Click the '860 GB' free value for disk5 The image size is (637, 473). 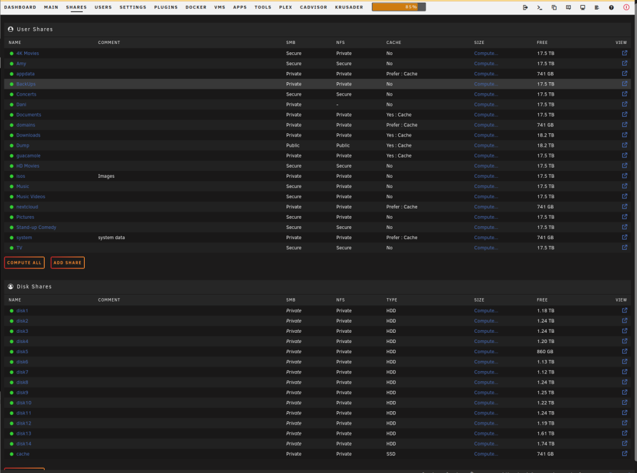click(545, 352)
